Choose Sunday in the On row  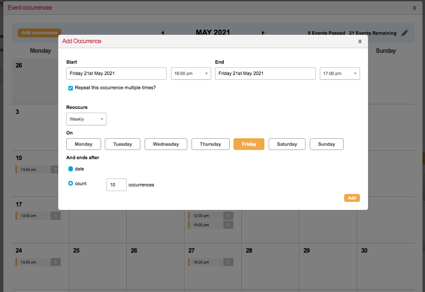click(x=327, y=144)
